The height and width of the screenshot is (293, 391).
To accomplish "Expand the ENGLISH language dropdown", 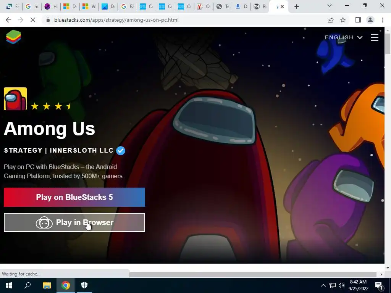I will pyautogui.click(x=343, y=37).
